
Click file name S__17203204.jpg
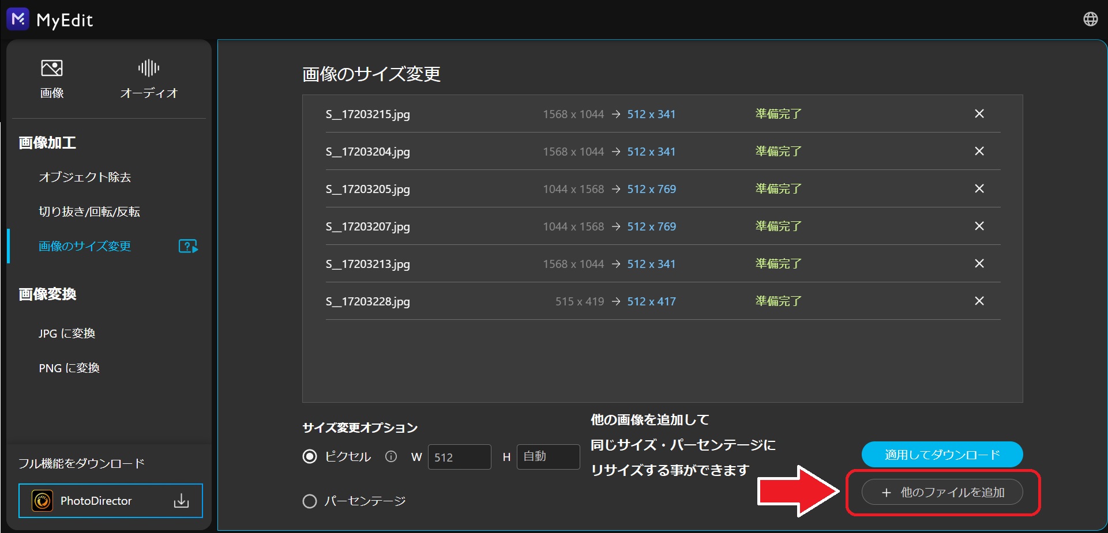368,152
